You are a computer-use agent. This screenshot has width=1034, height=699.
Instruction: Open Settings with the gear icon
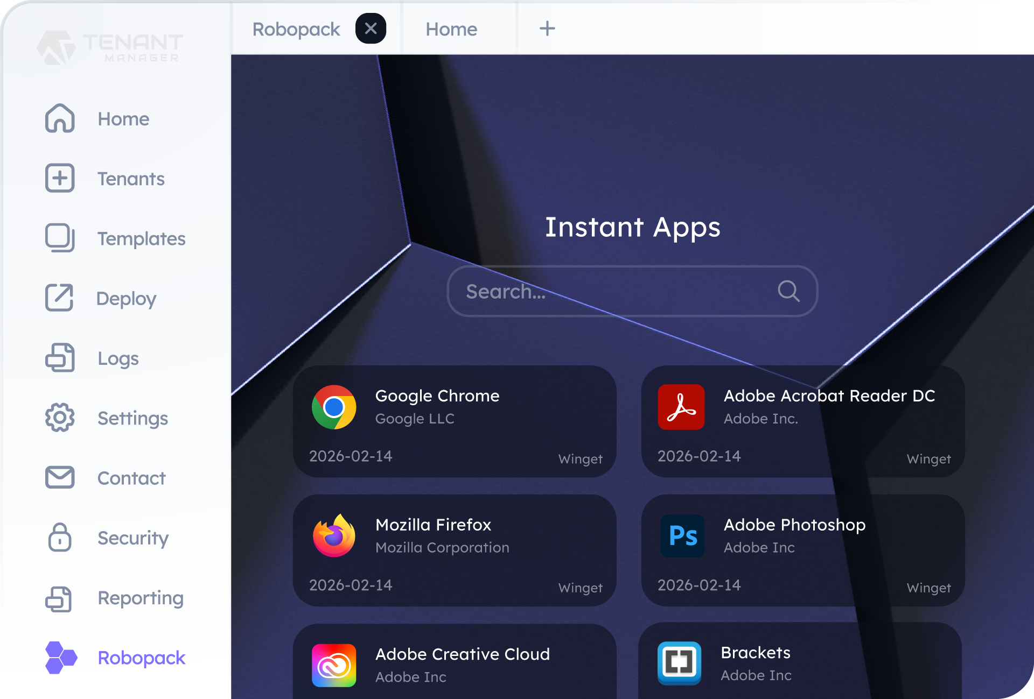pyautogui.click(x=60, y=418)
